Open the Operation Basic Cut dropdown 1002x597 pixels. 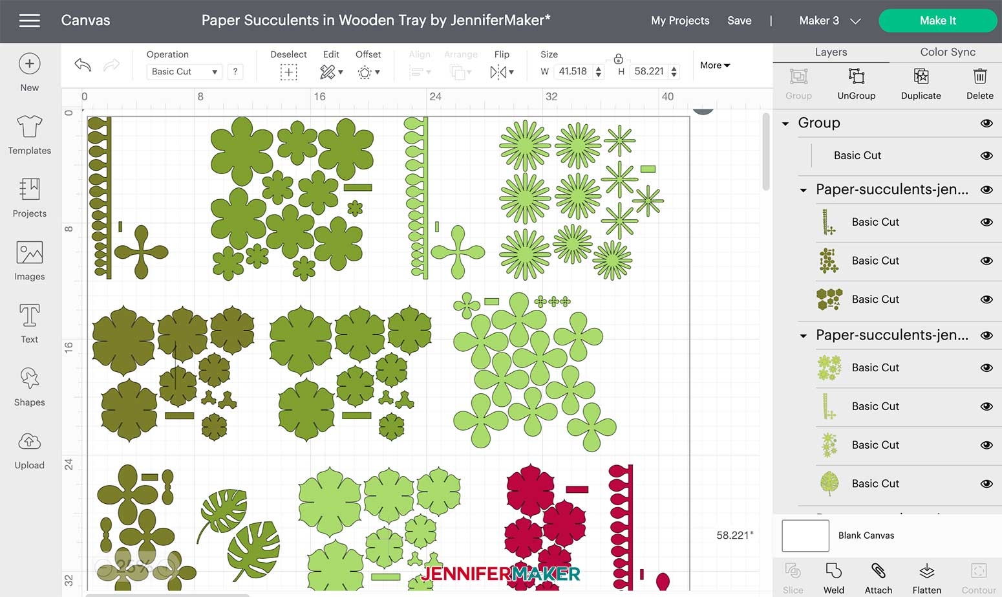184,72
